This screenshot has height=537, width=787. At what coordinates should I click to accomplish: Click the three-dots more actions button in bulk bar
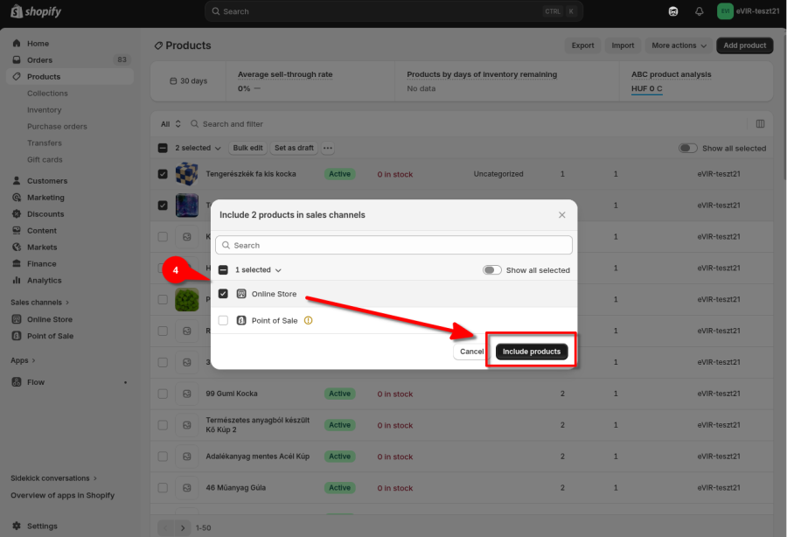coord(328,148)
